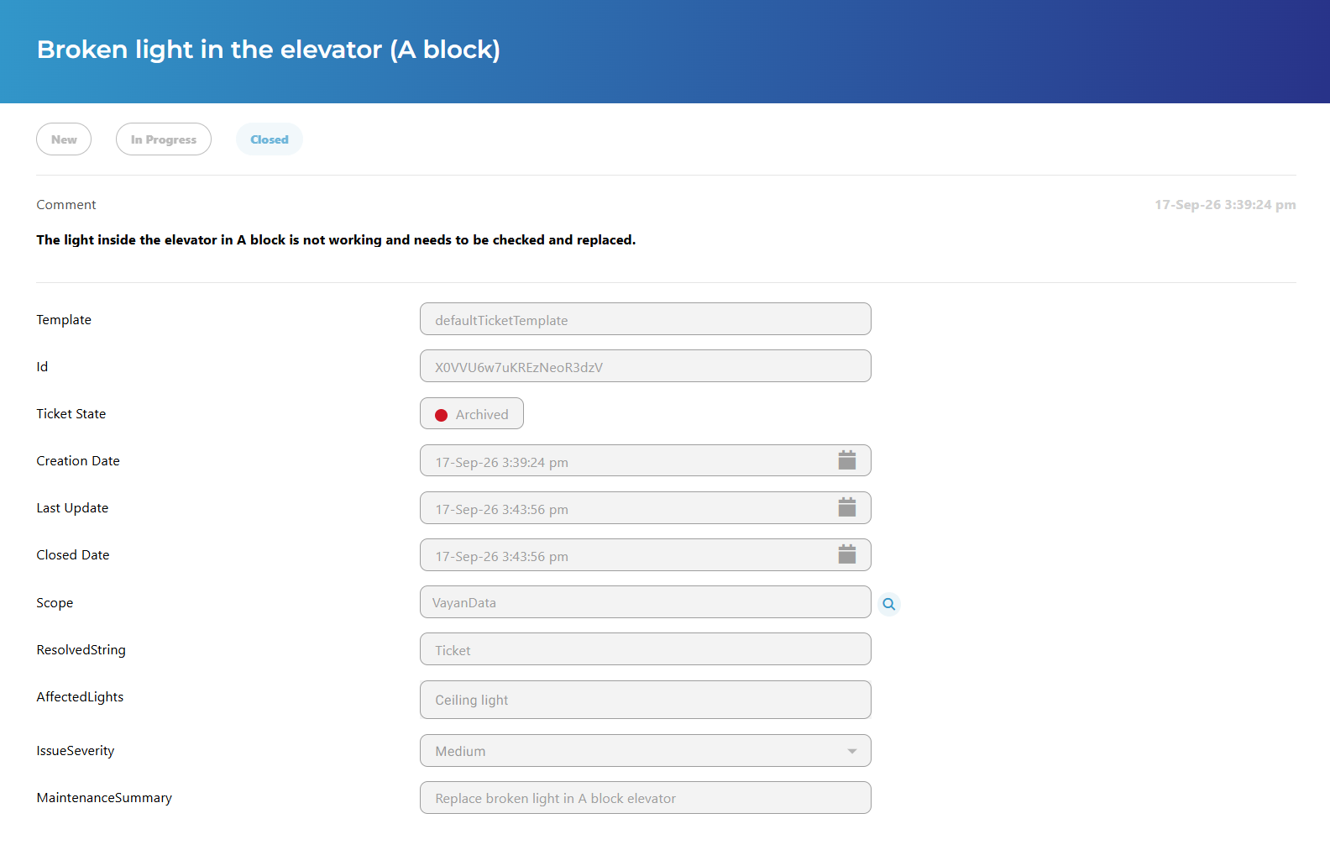This screenshot has height=845, width=1330.
Task: Click the AffectedLights Ceiling light field
Action: click(645, 700)
